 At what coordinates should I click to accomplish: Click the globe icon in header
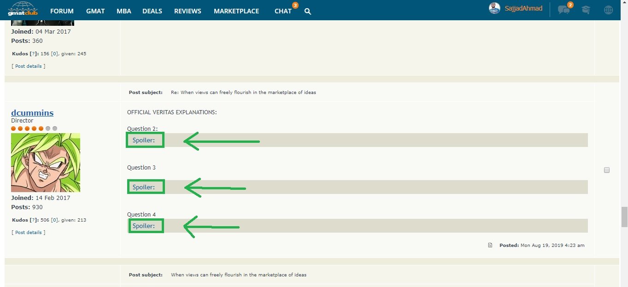pos(608,10)
